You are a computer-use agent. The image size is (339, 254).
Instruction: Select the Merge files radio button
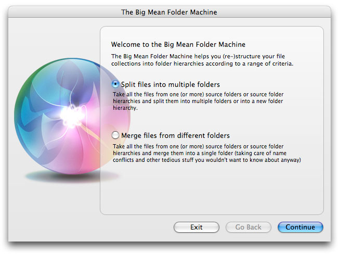click(115, 135)
